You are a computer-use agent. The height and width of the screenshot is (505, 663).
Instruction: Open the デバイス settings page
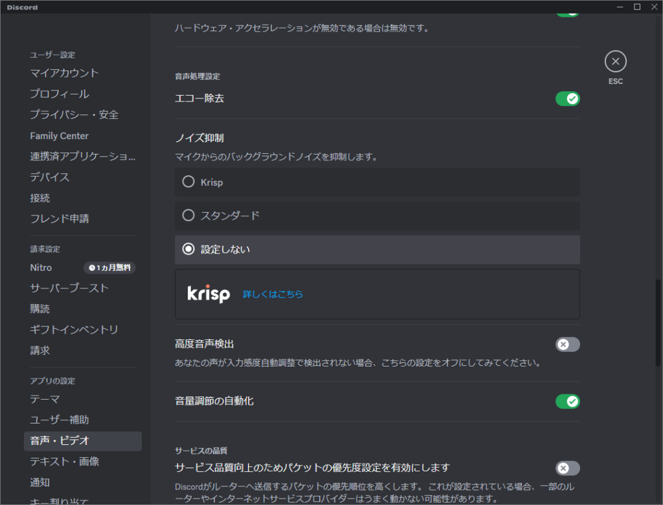(51, 177)
